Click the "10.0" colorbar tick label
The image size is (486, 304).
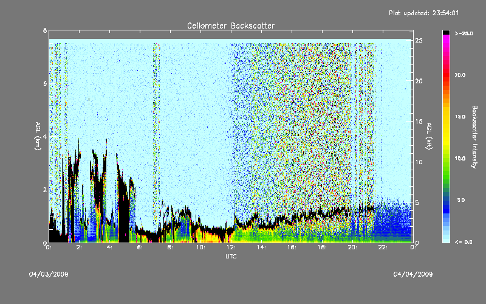[460, 158]
